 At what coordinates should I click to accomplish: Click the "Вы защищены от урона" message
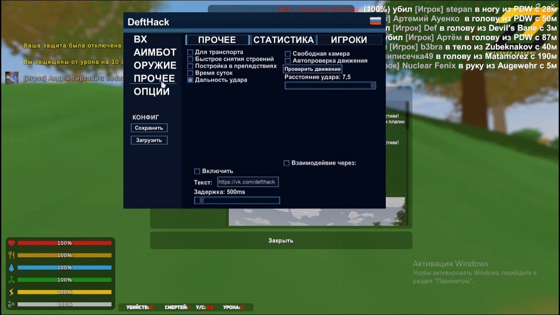click(73, 62)
